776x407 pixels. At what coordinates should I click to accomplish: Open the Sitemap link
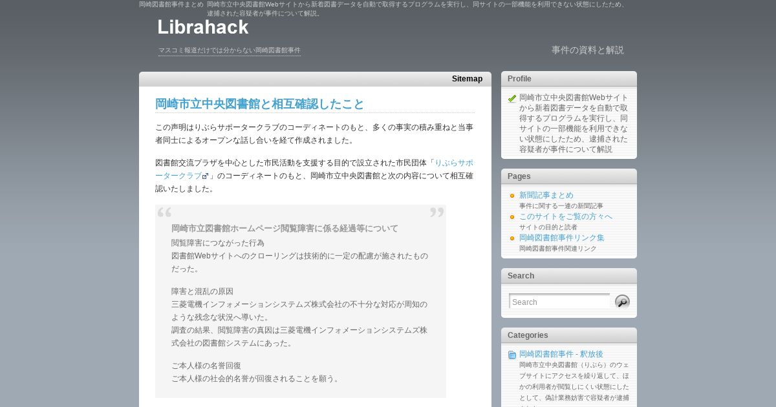tap(467, 79)
